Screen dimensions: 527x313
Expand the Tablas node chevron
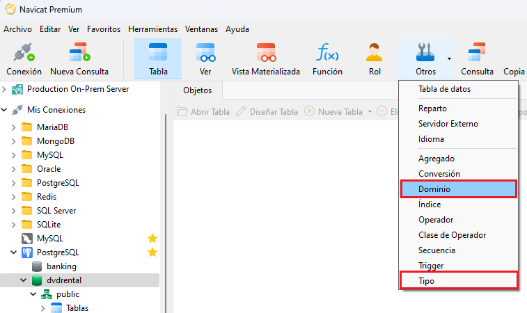(42, 308)
